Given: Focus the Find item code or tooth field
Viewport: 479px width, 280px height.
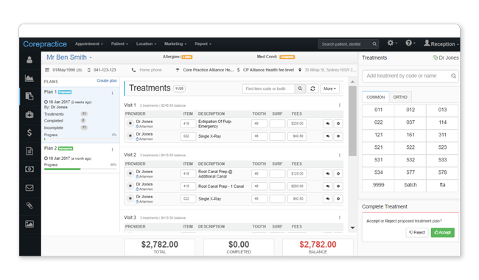Looking at the screenshot, I should click(x=268, y=88).
